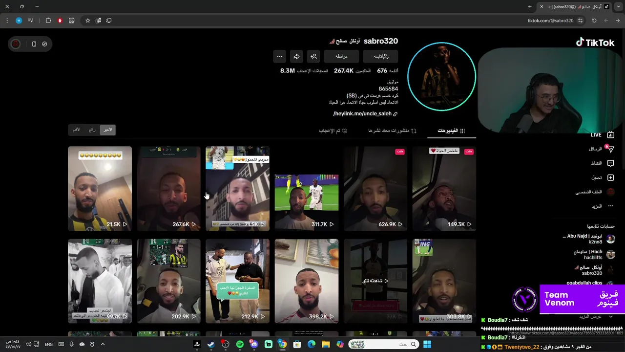Open Windows Start menu button

coord(427,344)
